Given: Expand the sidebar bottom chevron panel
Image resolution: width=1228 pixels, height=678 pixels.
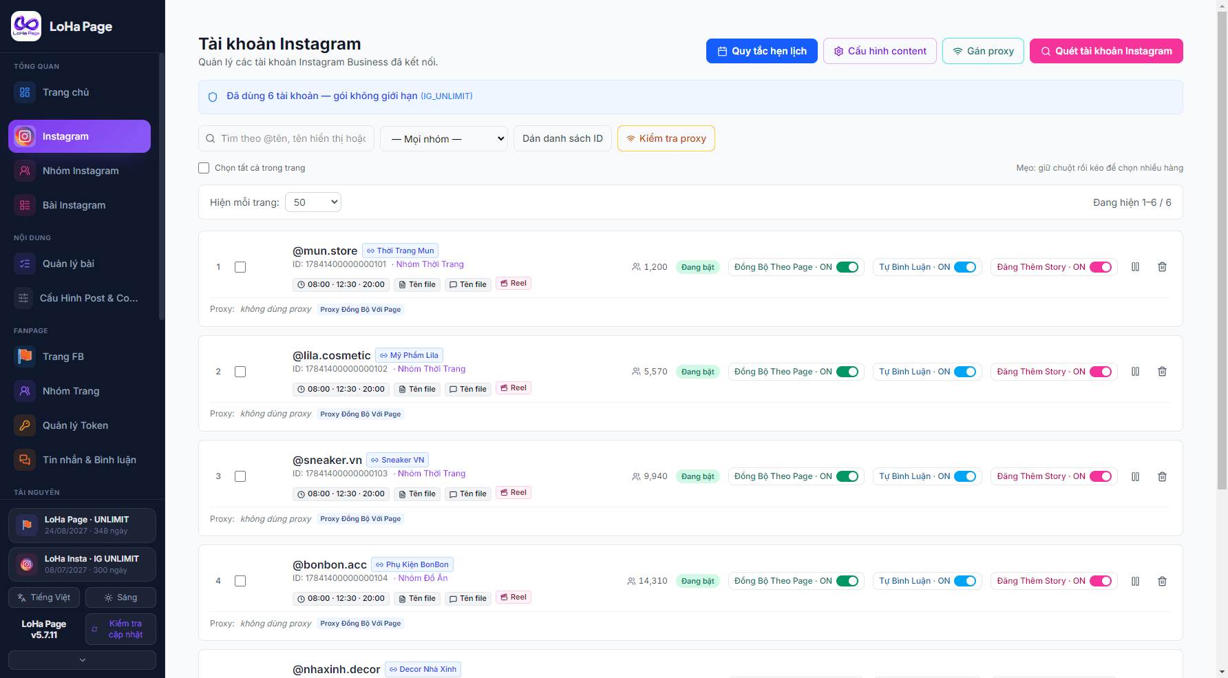Looking at the screenshot, I should point(83,660).
